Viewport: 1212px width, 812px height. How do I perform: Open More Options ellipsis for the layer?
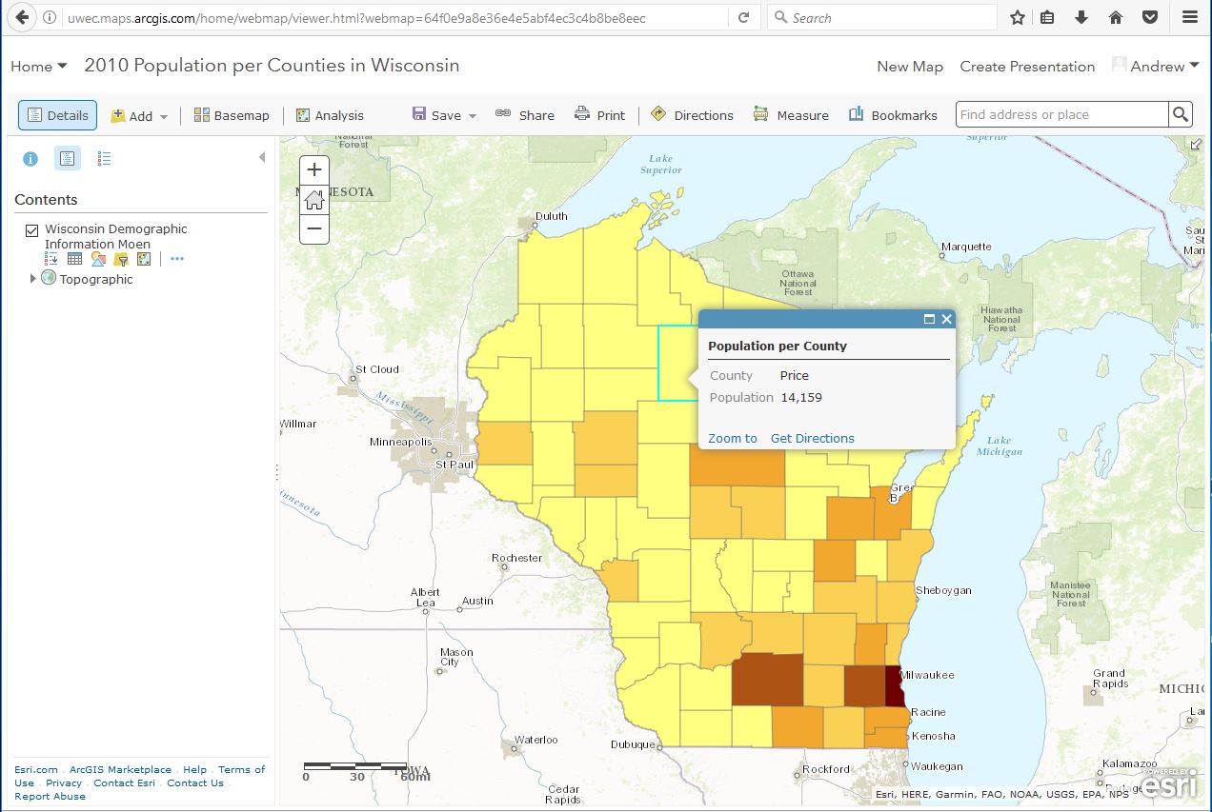tap(176, 259)
